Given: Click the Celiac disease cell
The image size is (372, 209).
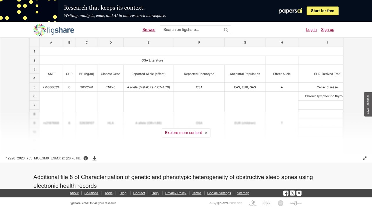Looking at the screenshot, I should 321,87.
